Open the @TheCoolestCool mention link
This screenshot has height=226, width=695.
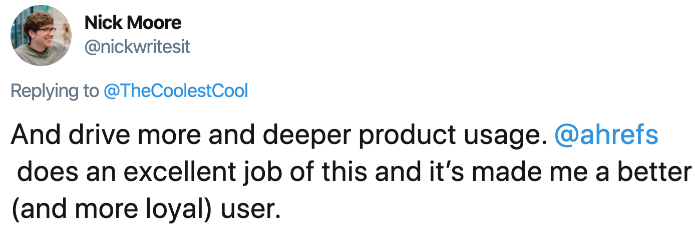[x=175, y=91]
